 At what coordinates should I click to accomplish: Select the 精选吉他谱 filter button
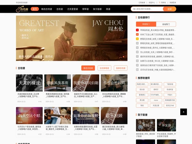click(88, 68)
